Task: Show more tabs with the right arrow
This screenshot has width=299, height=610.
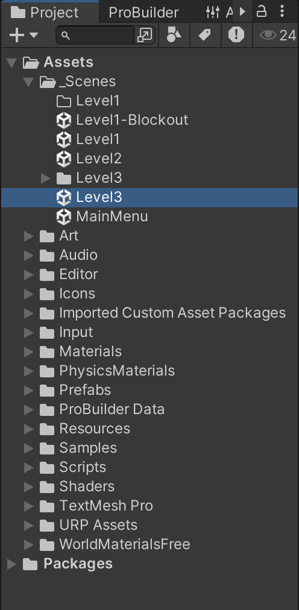Action: 242,11
